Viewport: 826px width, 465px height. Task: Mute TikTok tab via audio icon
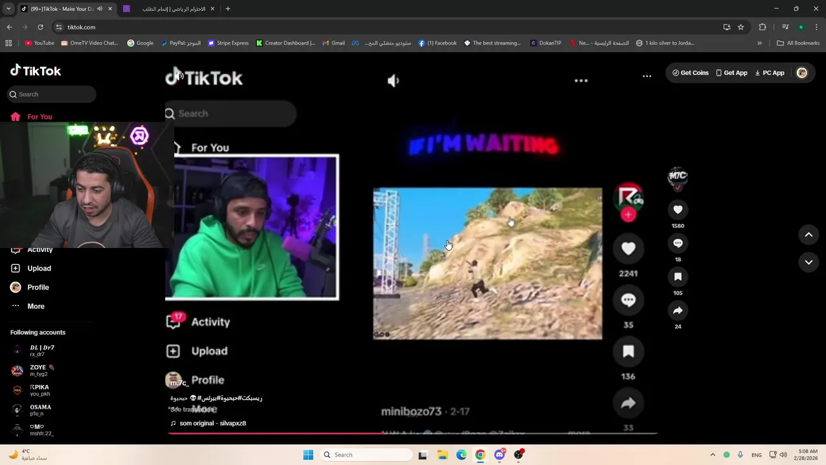click(x=99, y=9)
